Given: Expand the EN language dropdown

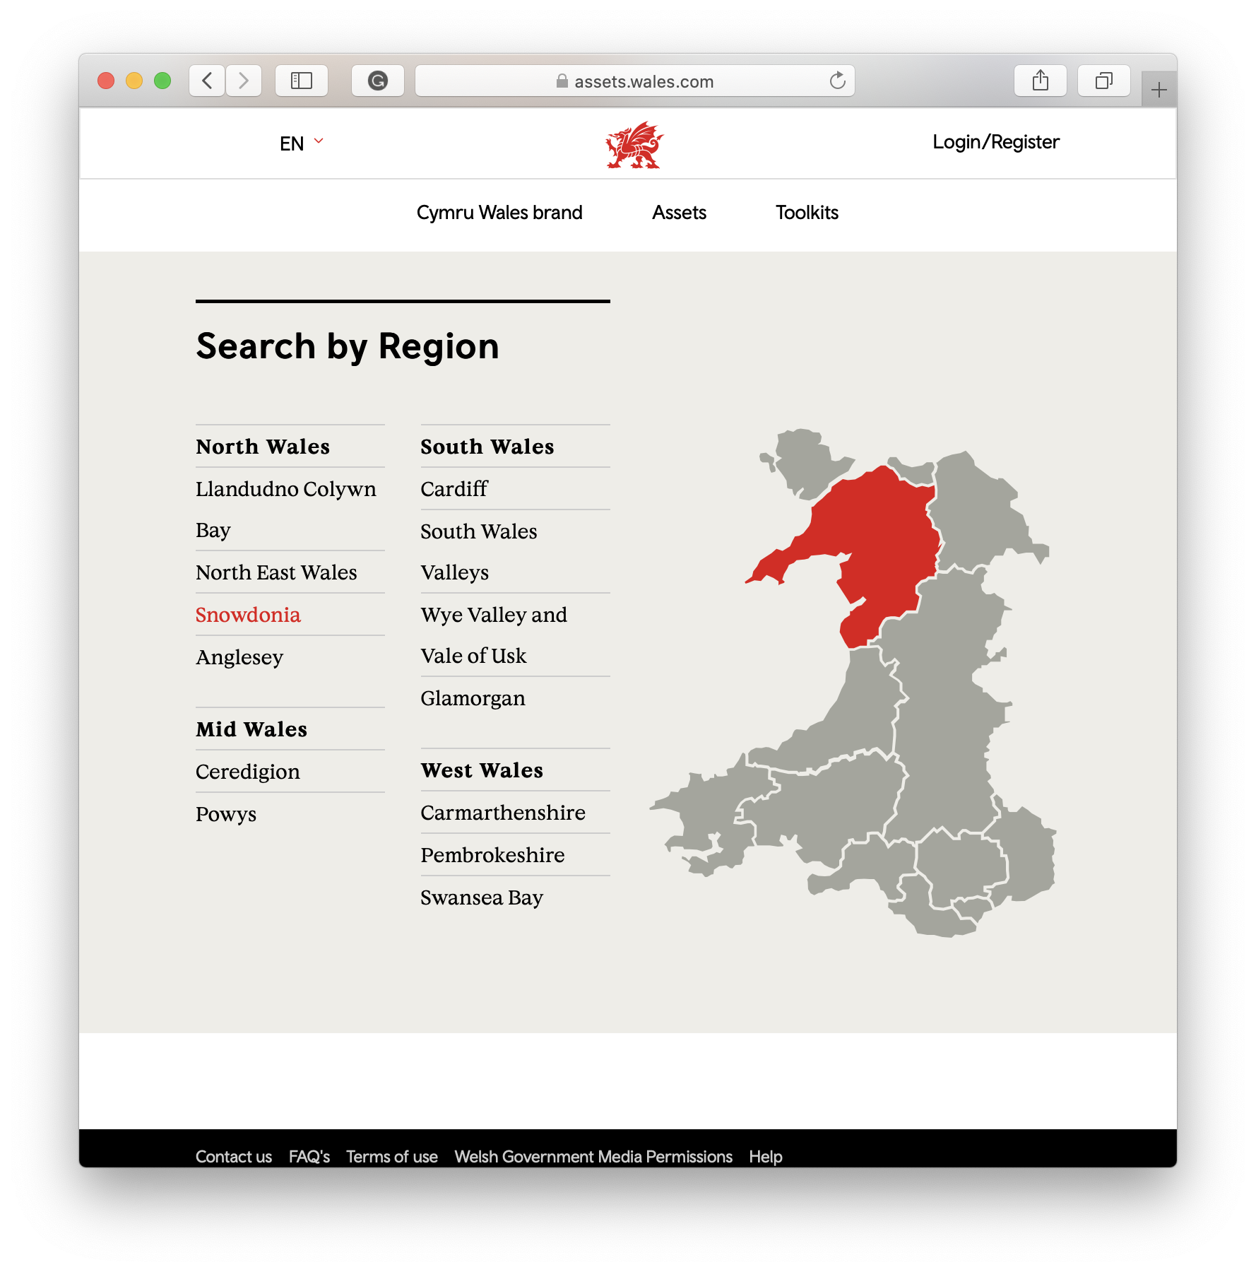Looking at the screenshot, I should (301, 143).
